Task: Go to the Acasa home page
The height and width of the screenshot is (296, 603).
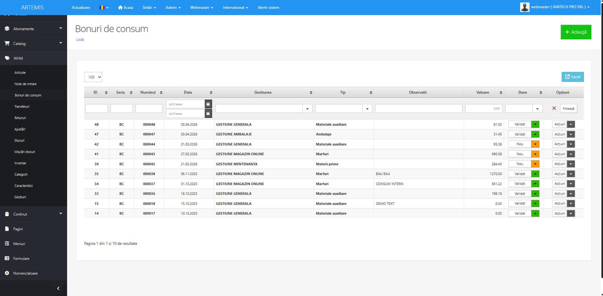Action: click(125, 8)
